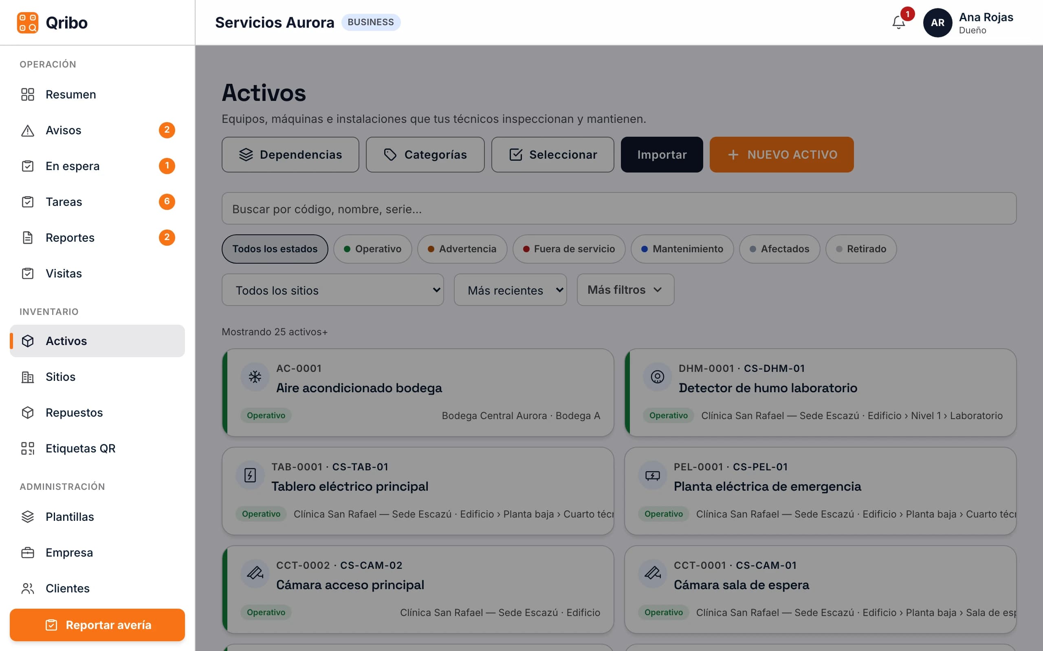
Task: Toggle the Afectados filter chip
Action: point(780,249)
